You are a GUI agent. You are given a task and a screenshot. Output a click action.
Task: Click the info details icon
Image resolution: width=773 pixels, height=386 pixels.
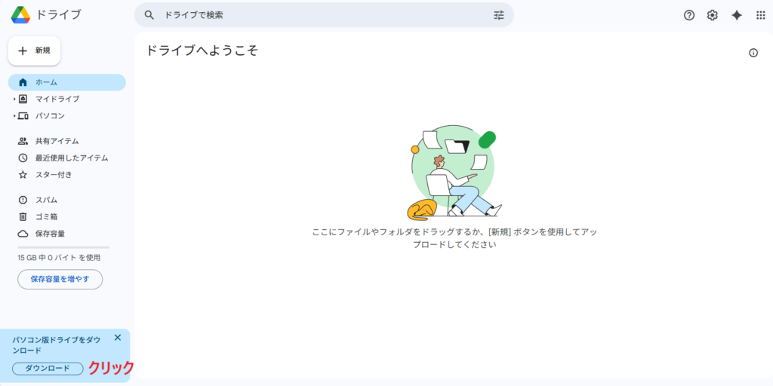pyautogui.click(x=753, y=53)
